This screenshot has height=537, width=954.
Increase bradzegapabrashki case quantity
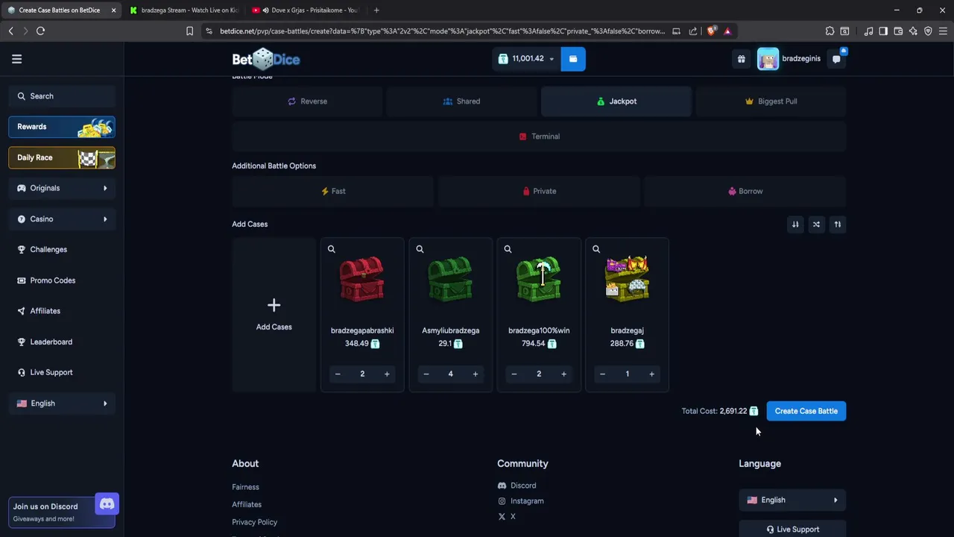(387, 374)
